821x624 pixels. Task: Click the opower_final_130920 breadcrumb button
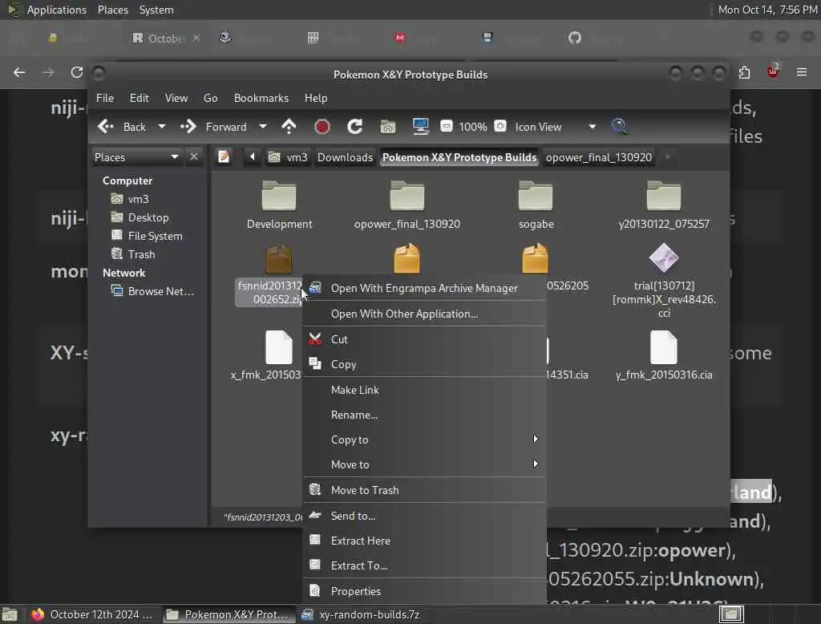(599, 157)
